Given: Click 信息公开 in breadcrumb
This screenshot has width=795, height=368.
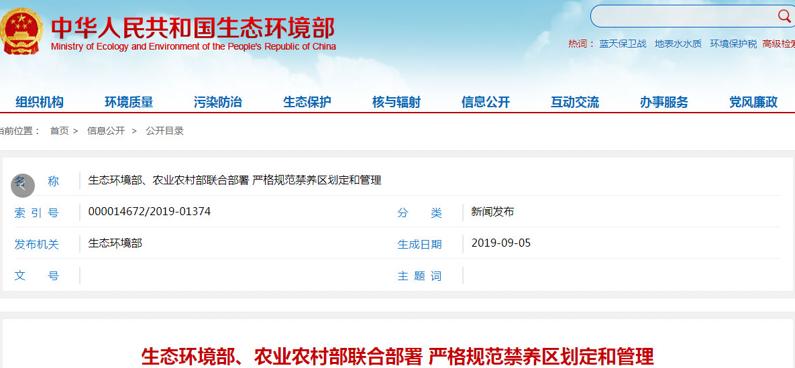Looking at the screenshot, I should coord(106,131).
